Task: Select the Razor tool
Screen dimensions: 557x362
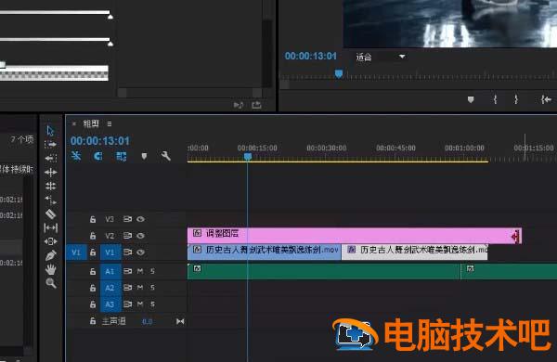Action: [x=50, y=213]
